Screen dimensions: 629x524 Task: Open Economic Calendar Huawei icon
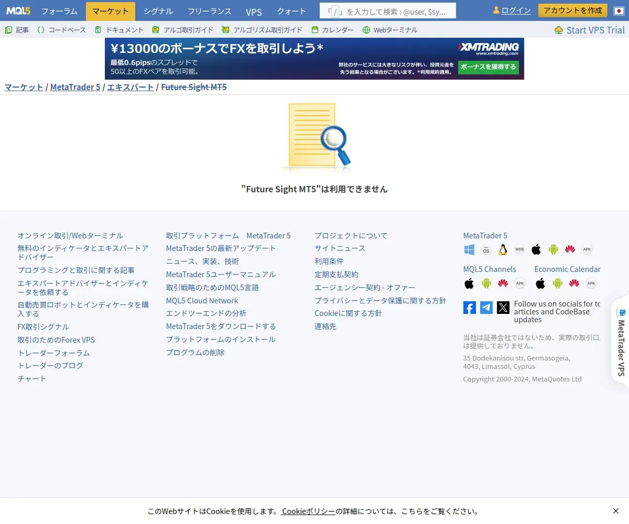(574, 283)
